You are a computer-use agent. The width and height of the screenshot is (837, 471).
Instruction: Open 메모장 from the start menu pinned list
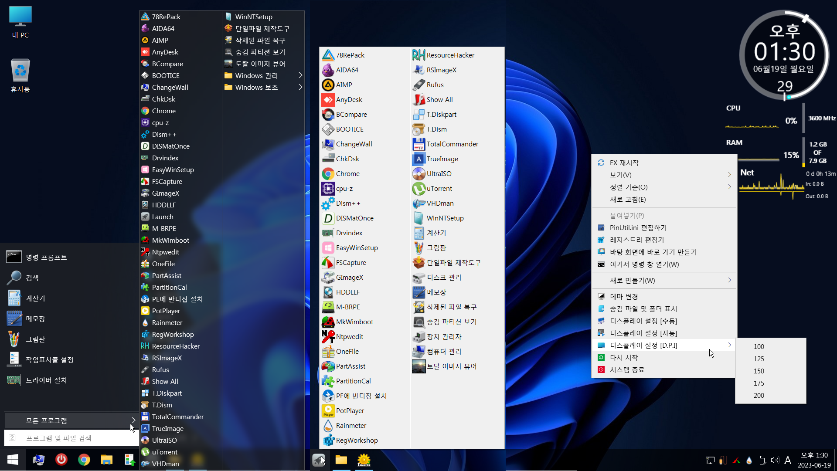[70, 319]
